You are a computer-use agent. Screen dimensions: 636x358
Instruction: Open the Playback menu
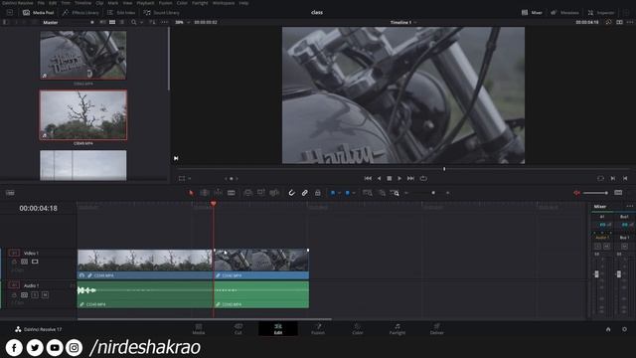(145, 3)
